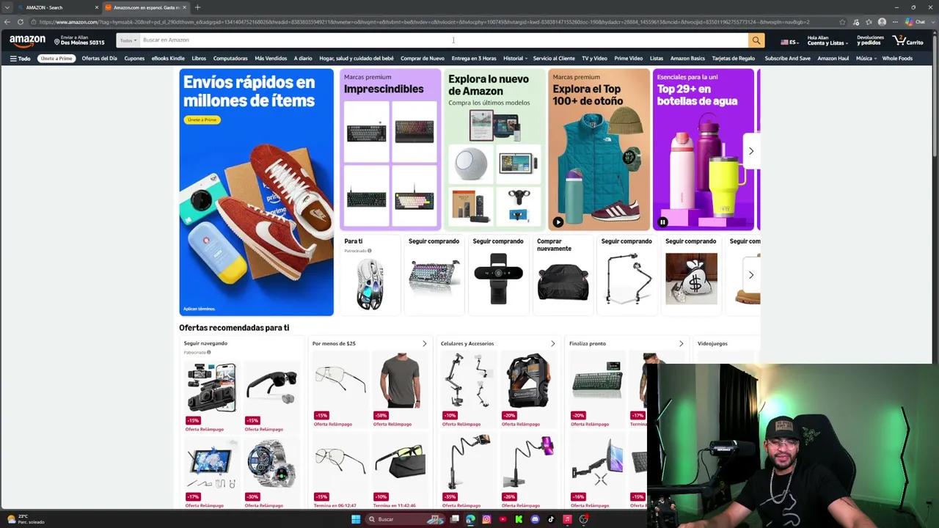Click the weather widget on the taskbar
The width and height of the screenshot is (939, 528).
pyautogui.click(x=26, y=519)
